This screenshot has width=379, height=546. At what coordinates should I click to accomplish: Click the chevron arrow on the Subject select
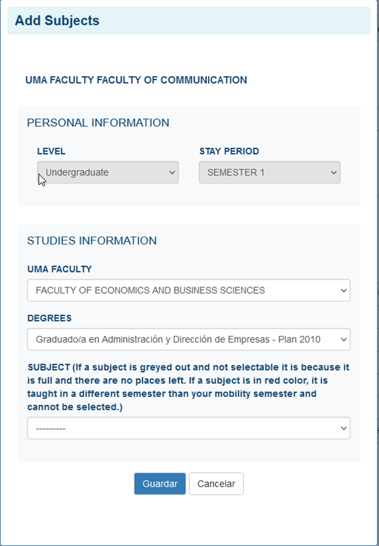tap(344, 428)
